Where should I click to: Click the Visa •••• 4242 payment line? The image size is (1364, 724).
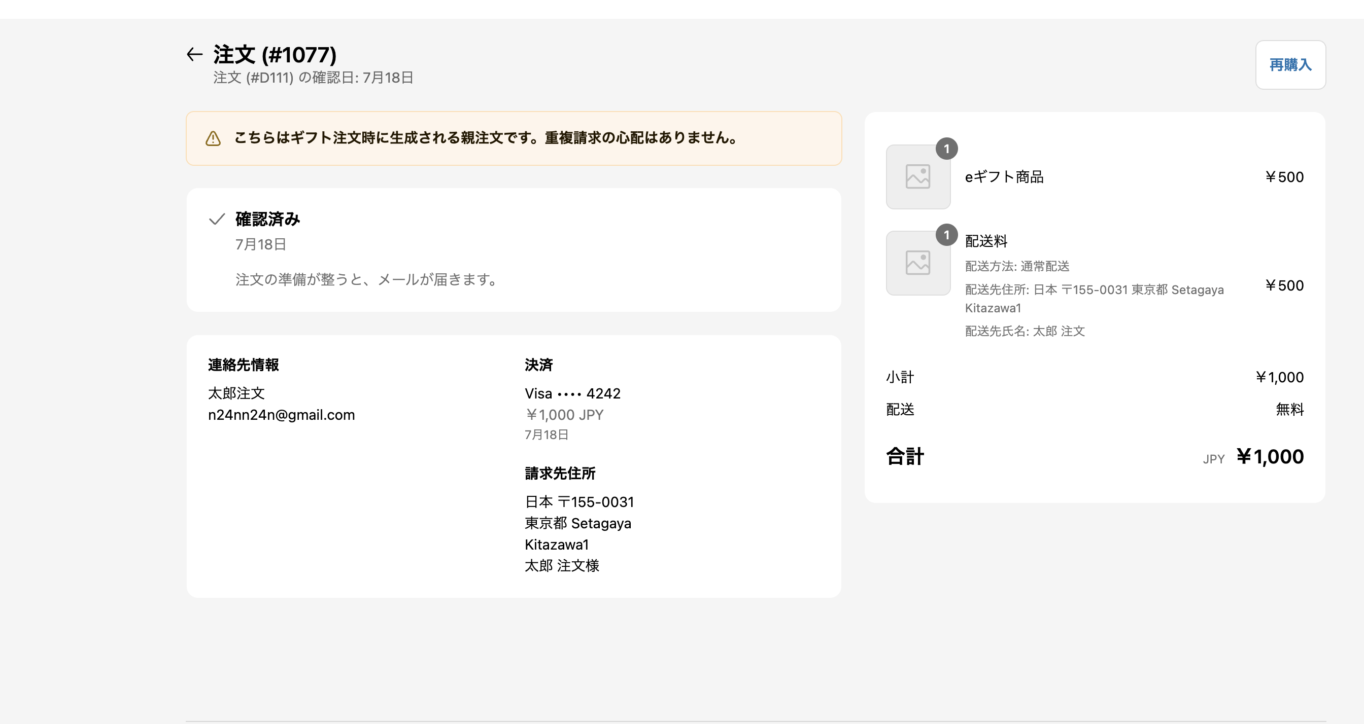click(572, 394)
